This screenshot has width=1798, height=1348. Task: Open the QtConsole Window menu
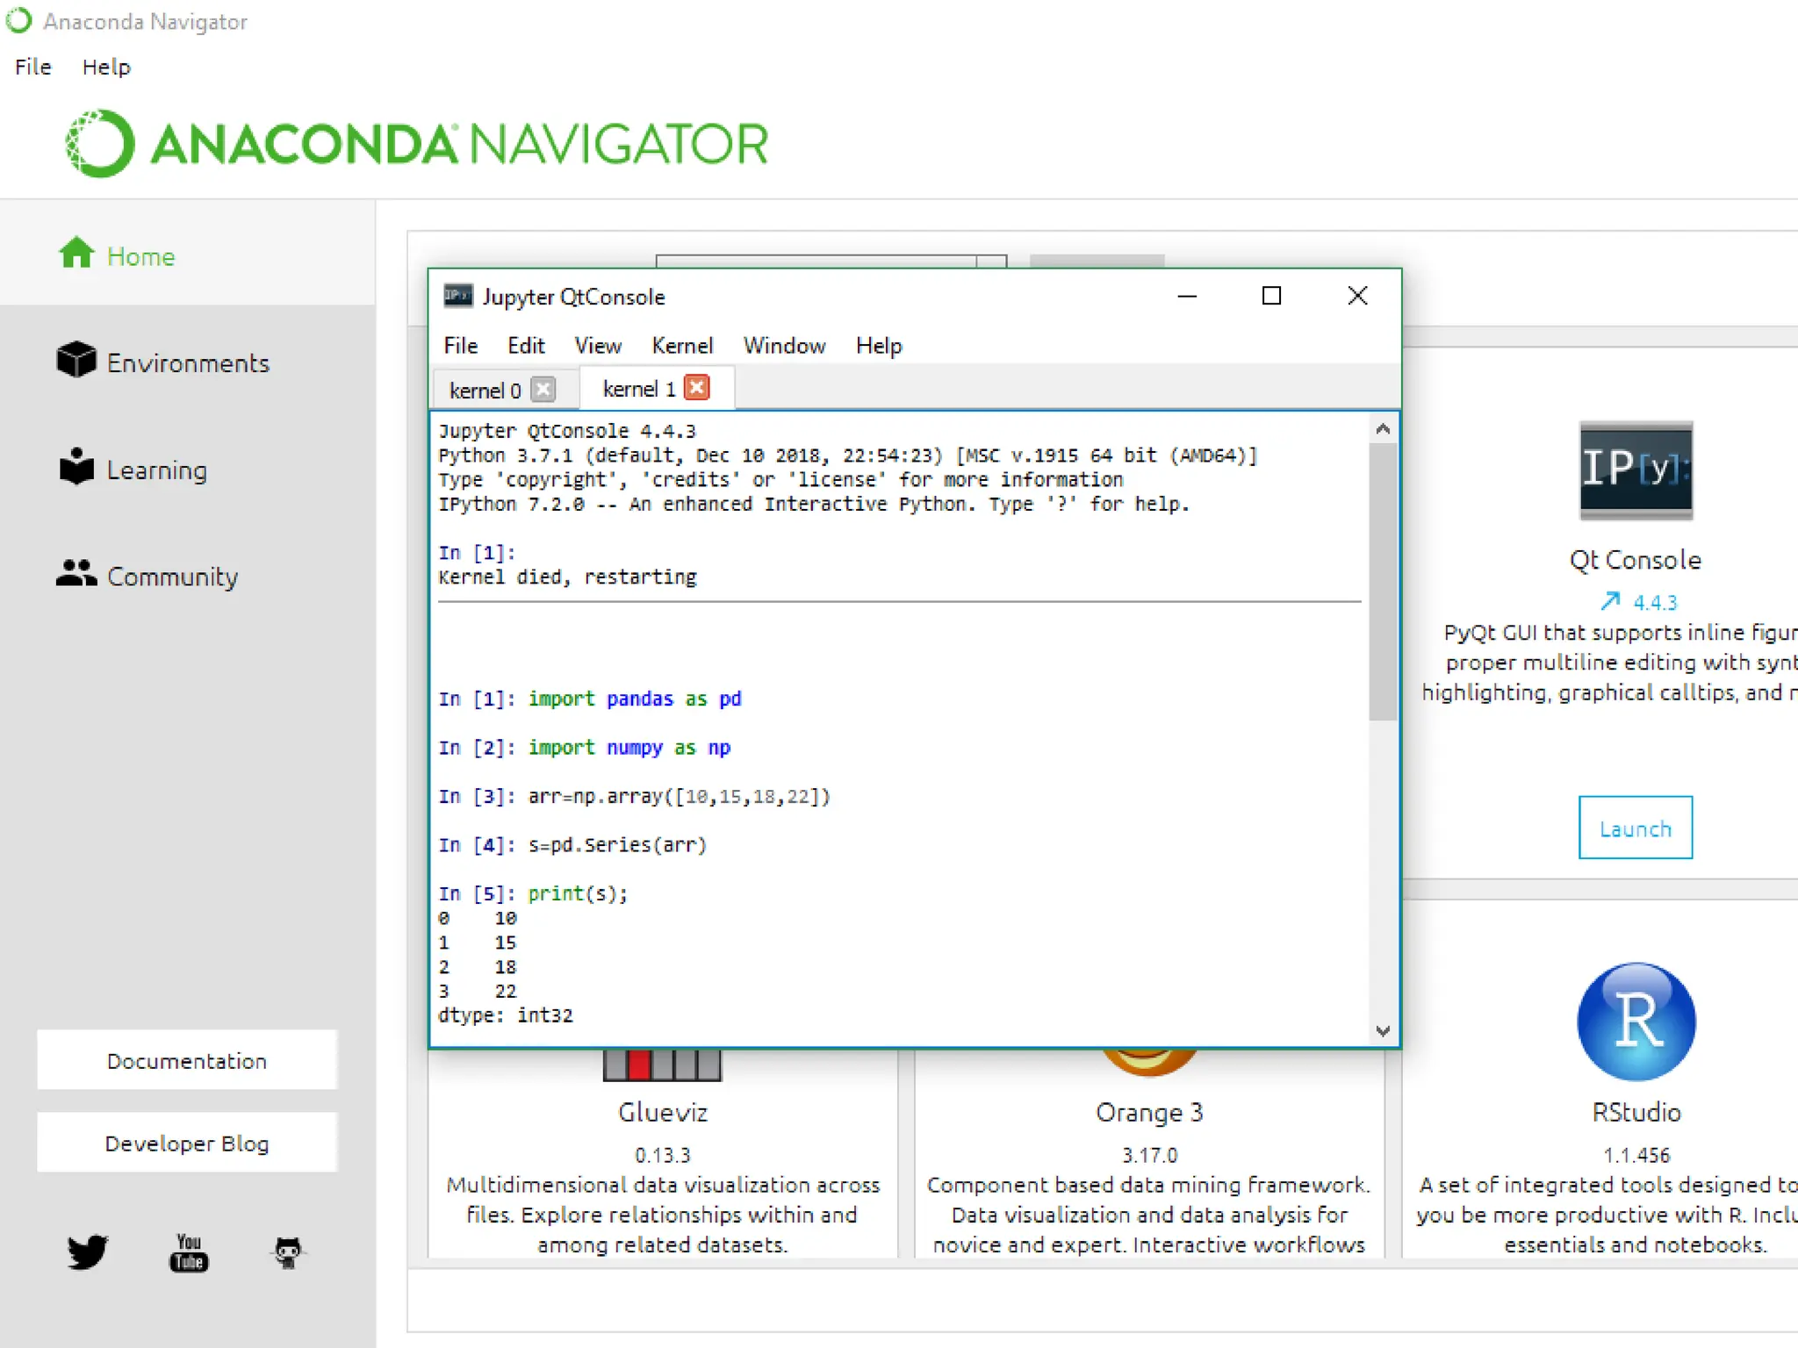coord(784,346)
